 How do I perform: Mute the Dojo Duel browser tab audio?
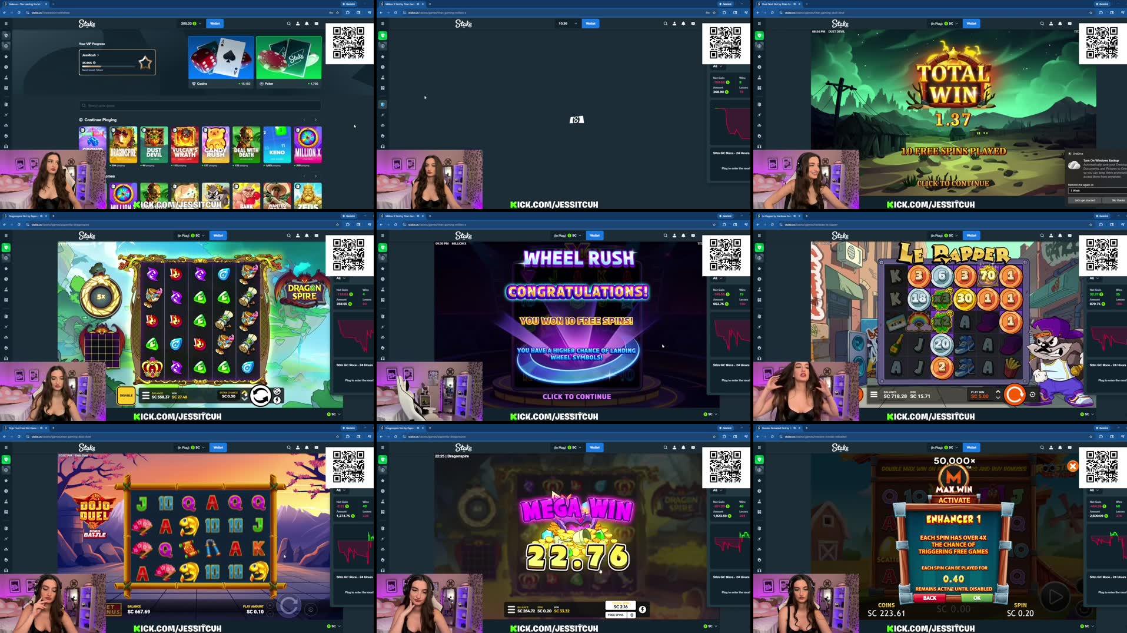point(41,428)
